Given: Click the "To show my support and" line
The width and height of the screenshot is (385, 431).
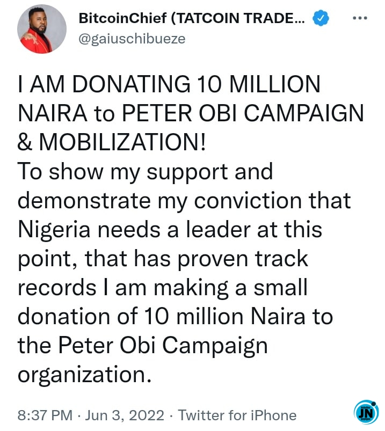Looking at the screenshot, I should (x=146, y=172).
